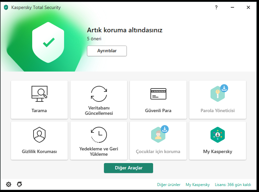Open Güvenli Para safe money

pos(158,99)
